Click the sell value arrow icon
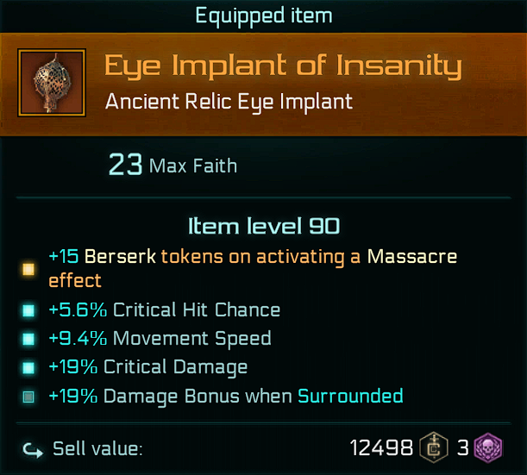Viewport: 527px width, 475px height. (x=31, y=448)
